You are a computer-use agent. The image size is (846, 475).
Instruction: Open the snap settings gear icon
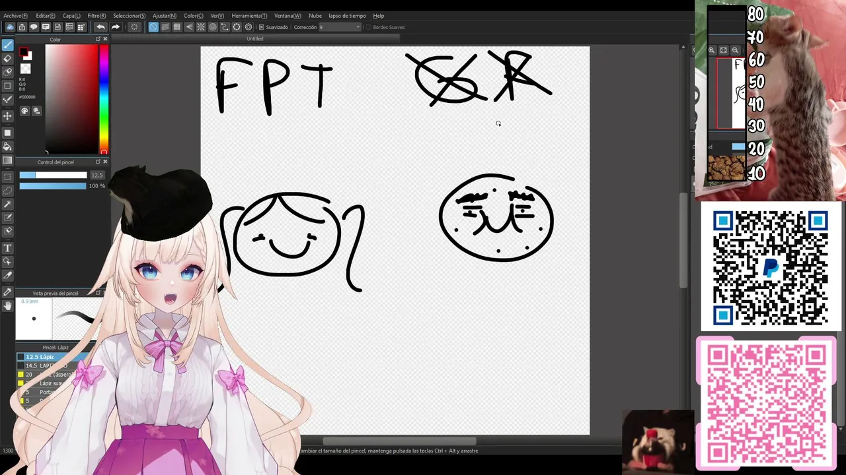249,27
